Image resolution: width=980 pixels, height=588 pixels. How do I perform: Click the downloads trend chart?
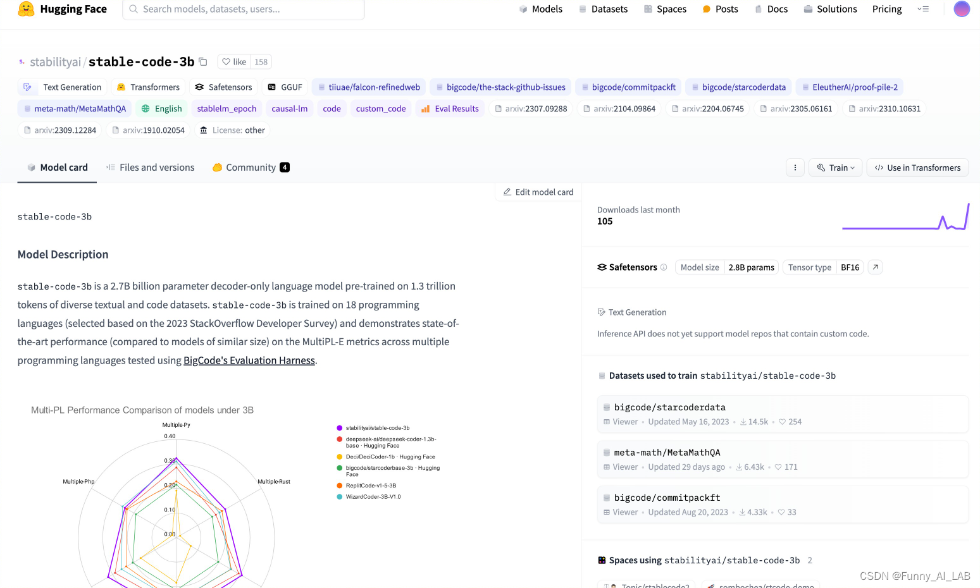tap(906, 217)
